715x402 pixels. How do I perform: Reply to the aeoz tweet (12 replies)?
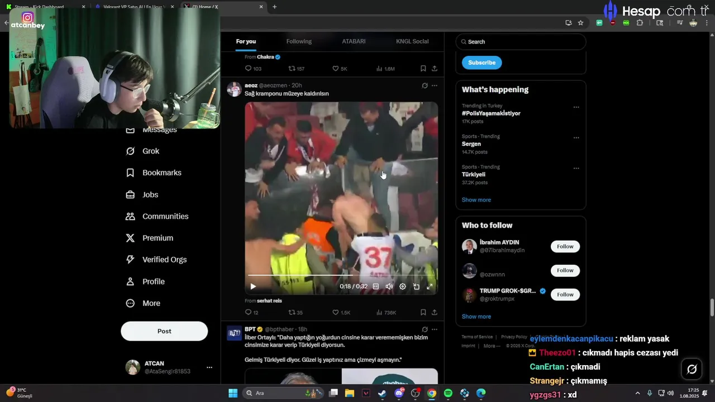[252, 313]
